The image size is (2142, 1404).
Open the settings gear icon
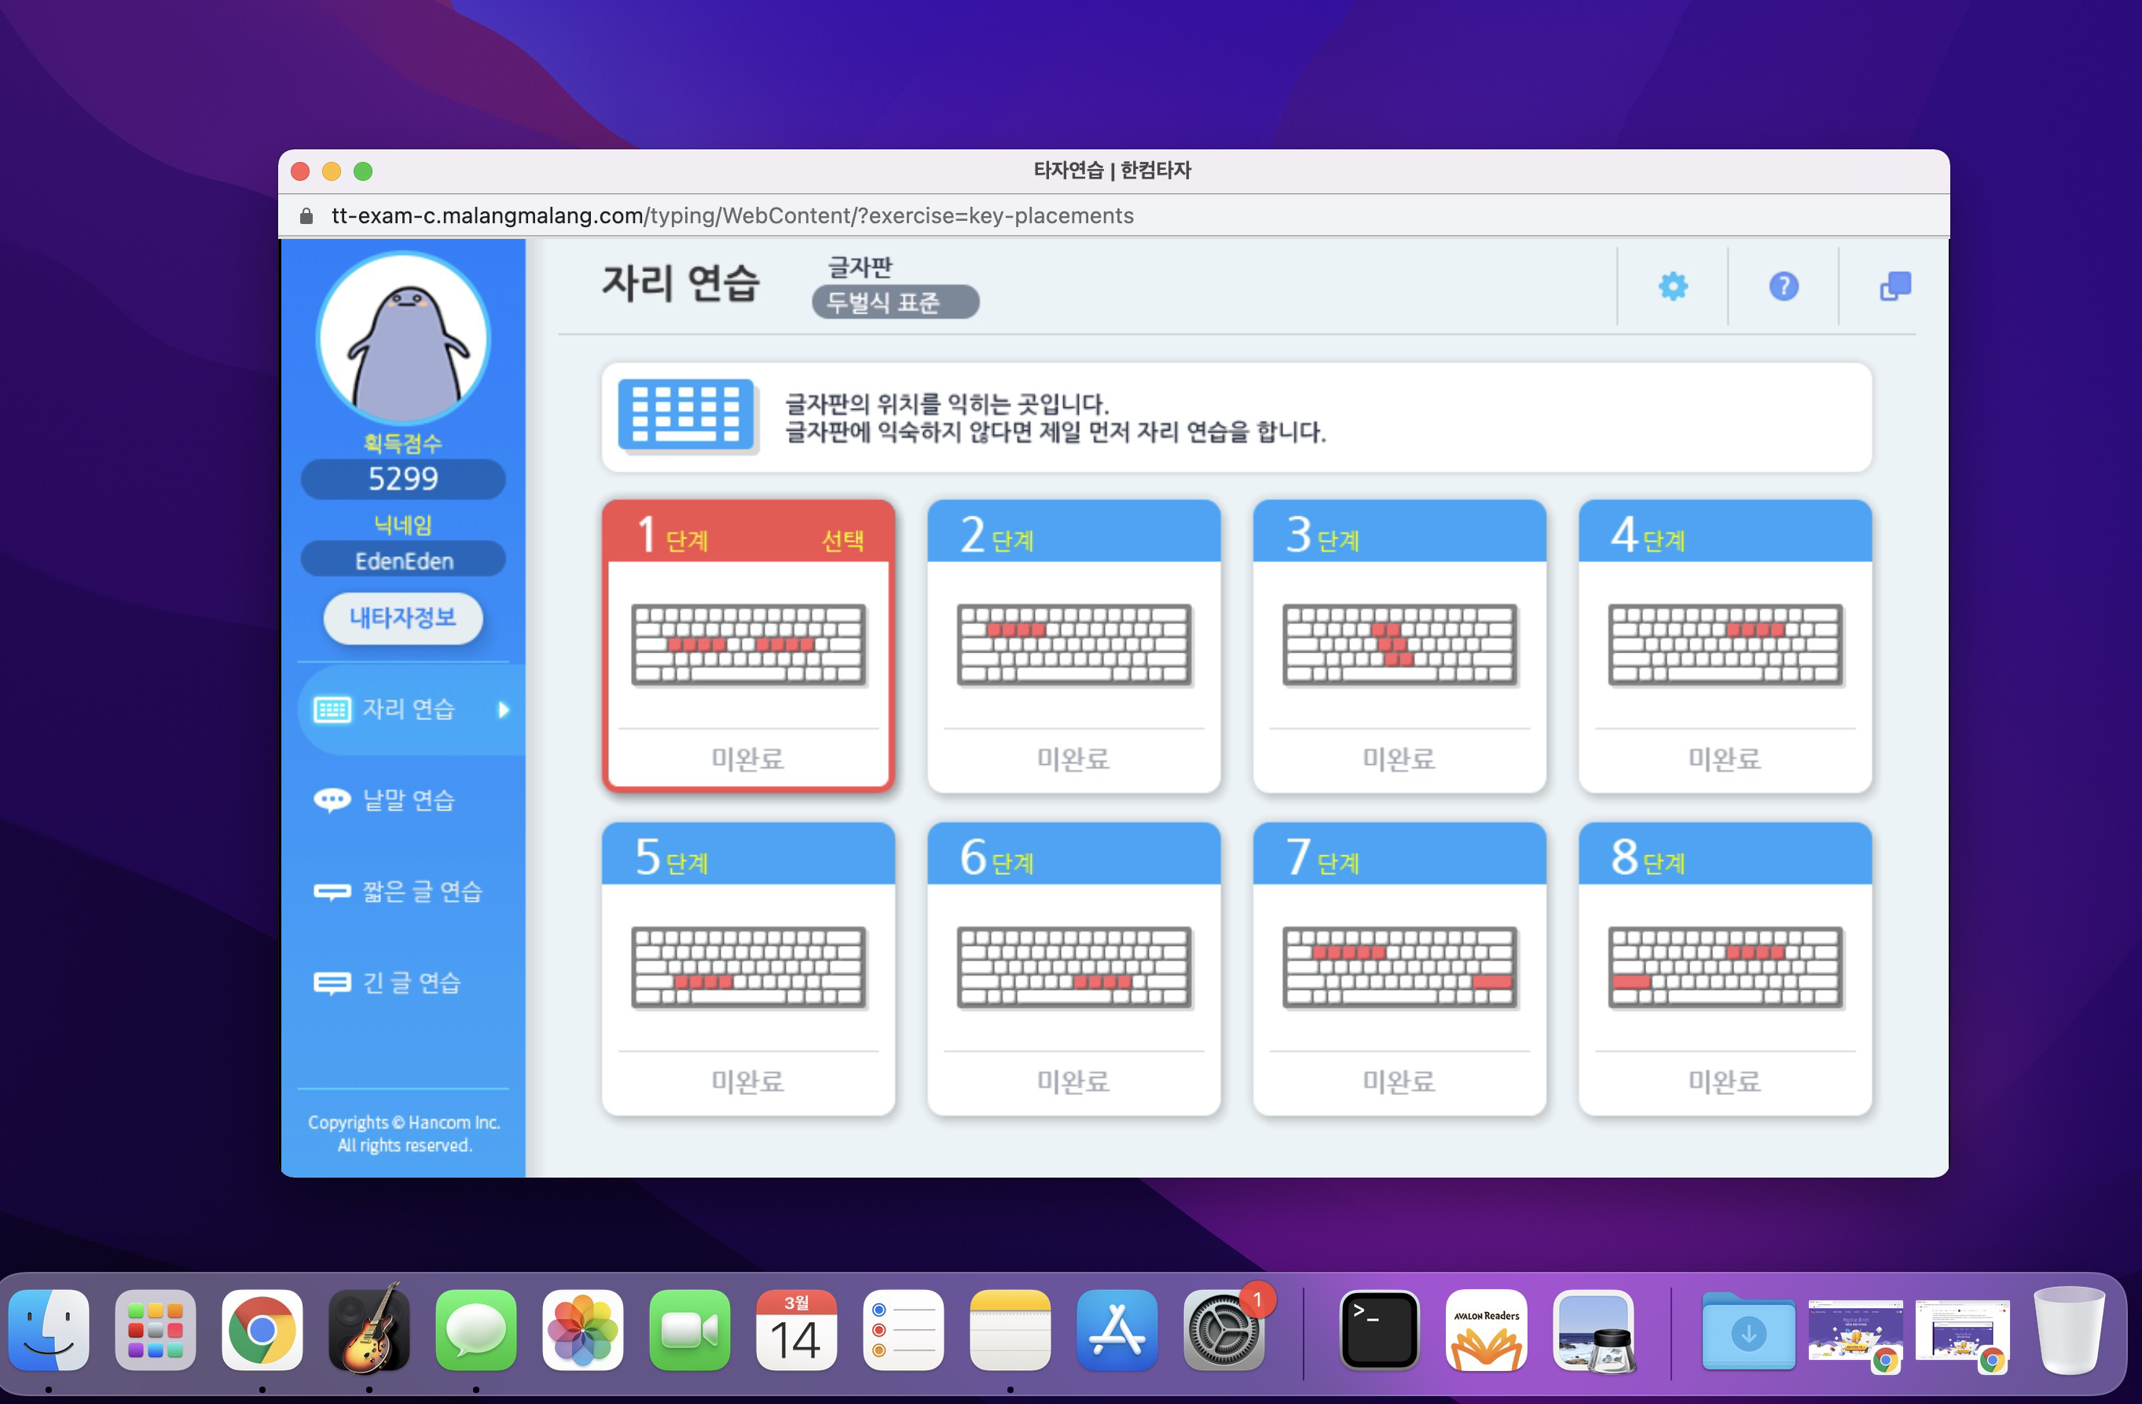pyautogui.click(x=1671, y=286)
